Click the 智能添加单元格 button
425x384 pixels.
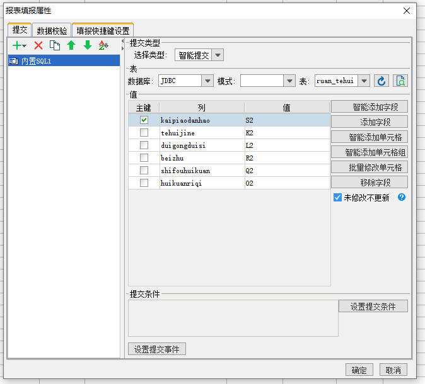tap(370, 137)
